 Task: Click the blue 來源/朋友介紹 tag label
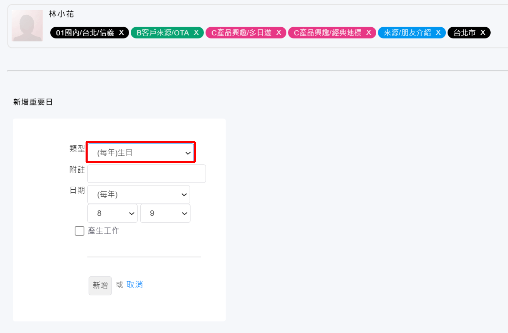click(x=407, y=33)
